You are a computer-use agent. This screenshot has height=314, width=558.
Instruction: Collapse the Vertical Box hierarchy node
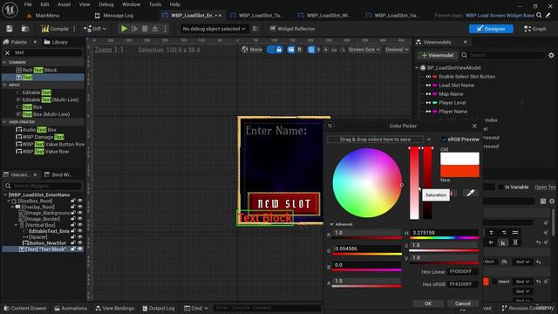[x=16, y=225]
